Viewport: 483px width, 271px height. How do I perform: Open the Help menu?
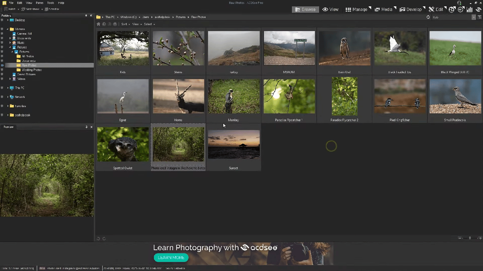(61, 3)
